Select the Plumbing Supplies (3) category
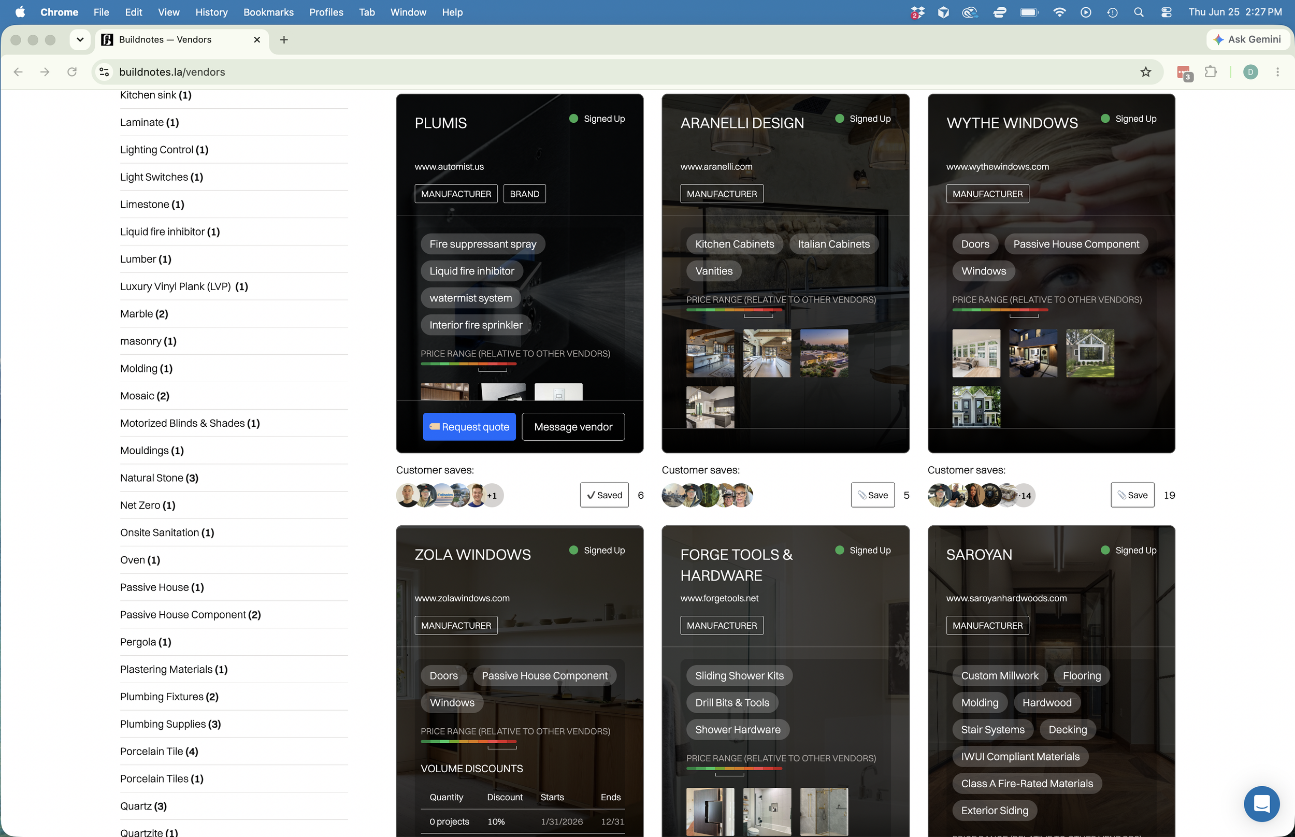The image size is (1295, 837). (170, 724)
